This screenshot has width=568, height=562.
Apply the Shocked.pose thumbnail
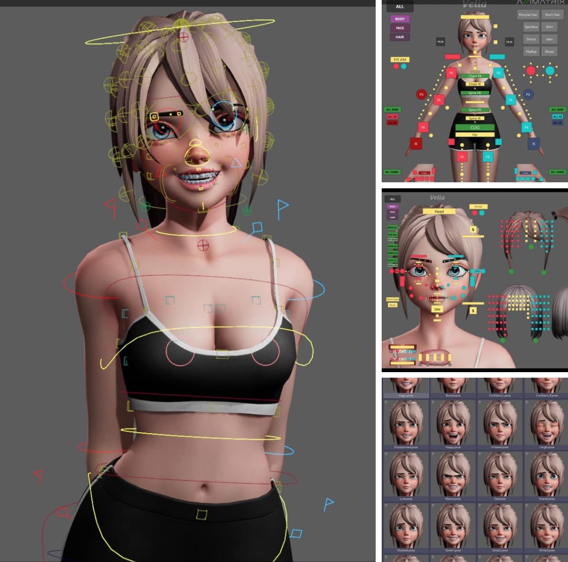[406, 528]
